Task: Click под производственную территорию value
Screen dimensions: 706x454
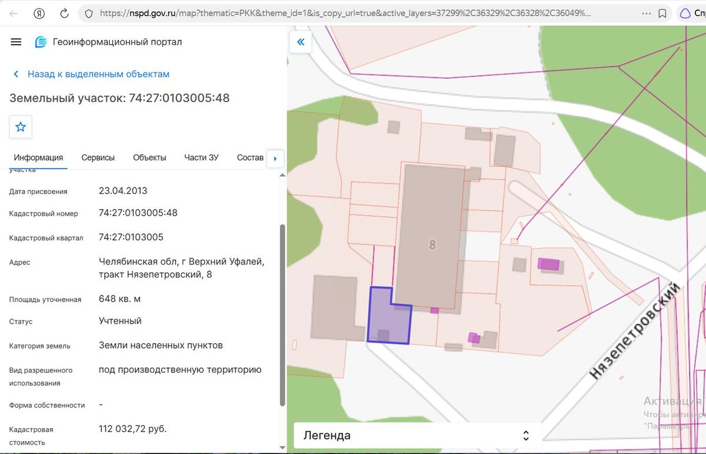Action: click(180, 370)
